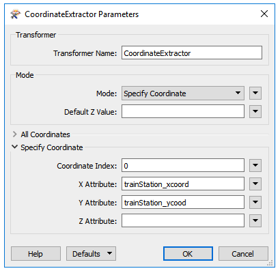
Task: Open options arrow beside Z Attribute
Action: coord(255,220)
